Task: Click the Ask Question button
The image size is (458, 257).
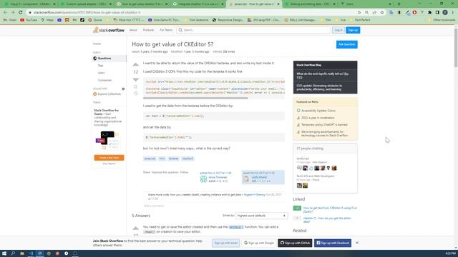Action: [x=346, y=44]
